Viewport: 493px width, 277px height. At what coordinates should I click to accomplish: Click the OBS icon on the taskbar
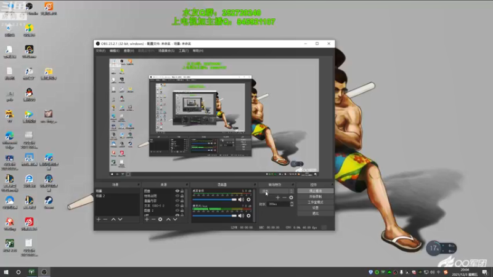point(44,272)
